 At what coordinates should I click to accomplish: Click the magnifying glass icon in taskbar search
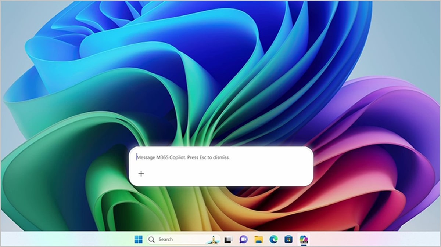point(151,240)
